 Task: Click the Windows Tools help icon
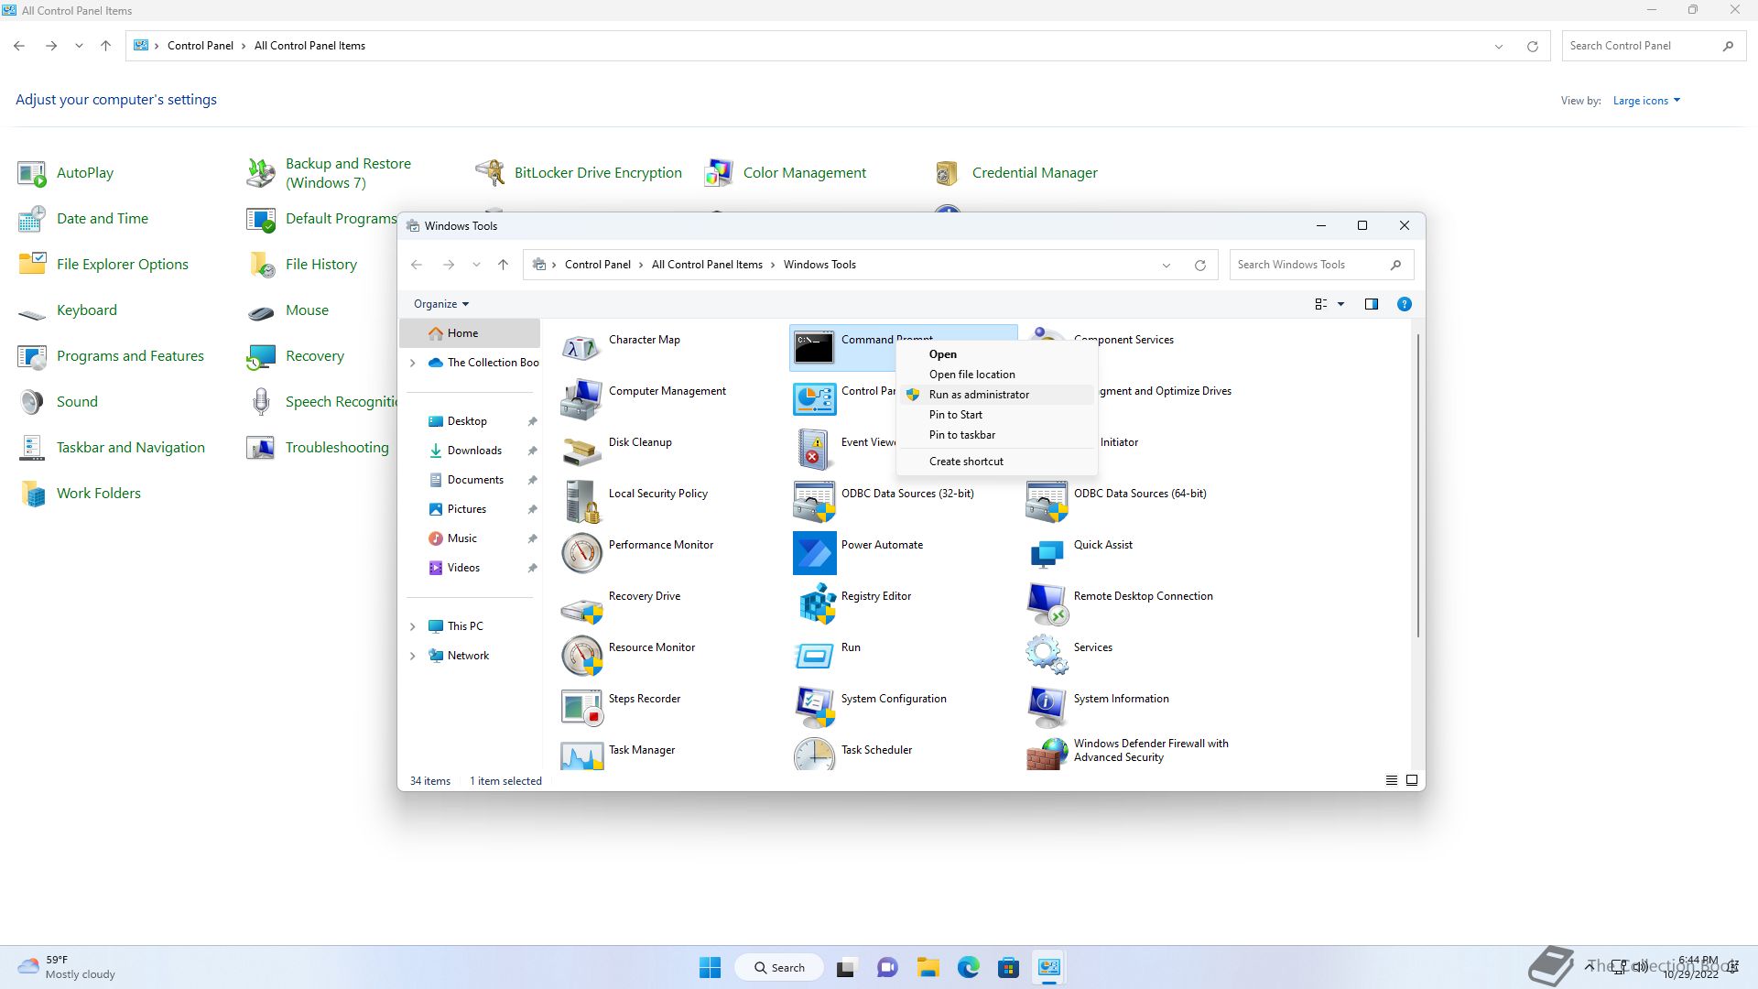(x=1404, y=304)
